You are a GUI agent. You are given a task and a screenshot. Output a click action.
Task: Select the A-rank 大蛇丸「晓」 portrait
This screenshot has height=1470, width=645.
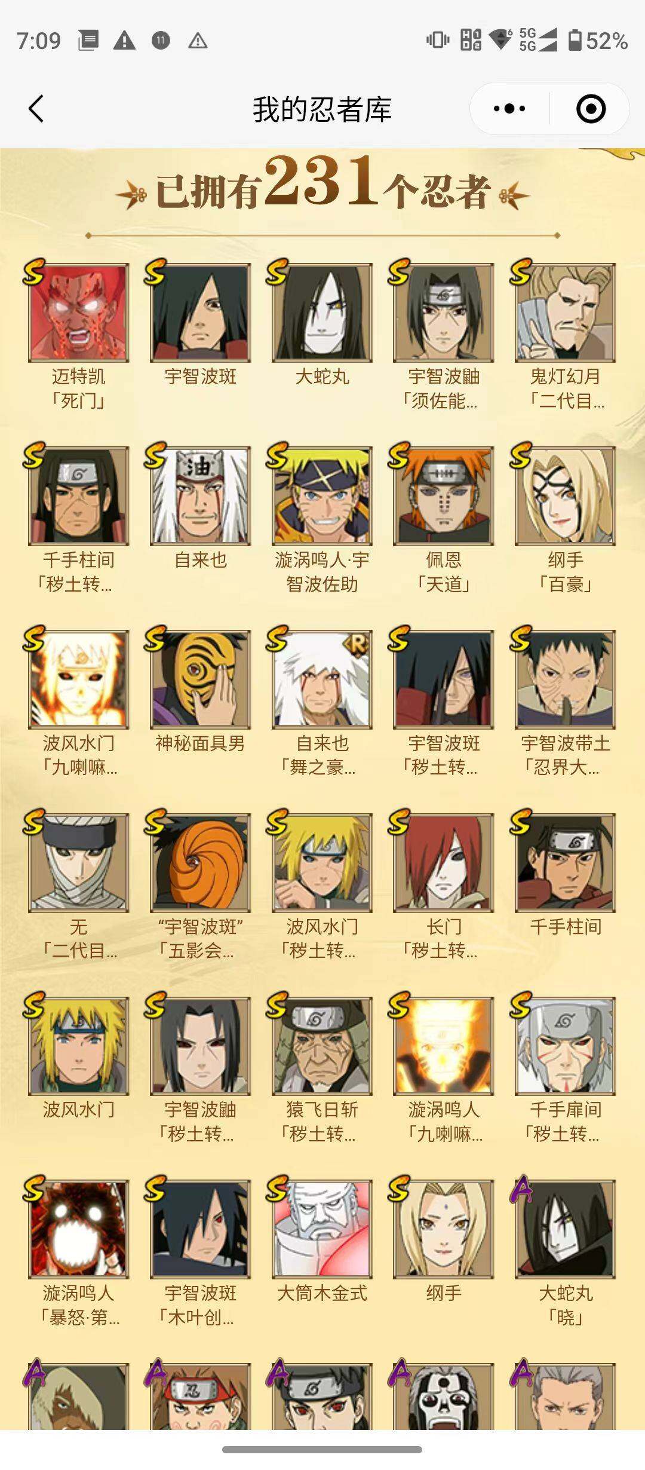pos(566,1230)
